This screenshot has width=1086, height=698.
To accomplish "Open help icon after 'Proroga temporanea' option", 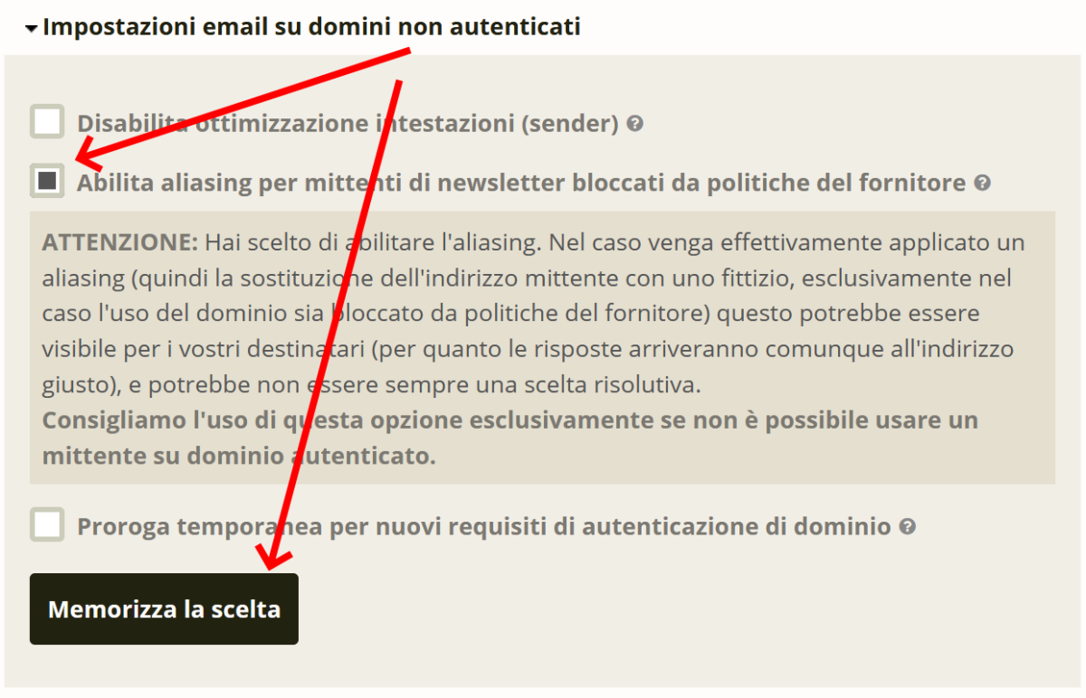I will [907, 526].
